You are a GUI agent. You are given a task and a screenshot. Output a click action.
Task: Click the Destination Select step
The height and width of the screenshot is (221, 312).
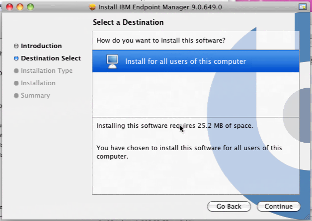pos(51,58)
